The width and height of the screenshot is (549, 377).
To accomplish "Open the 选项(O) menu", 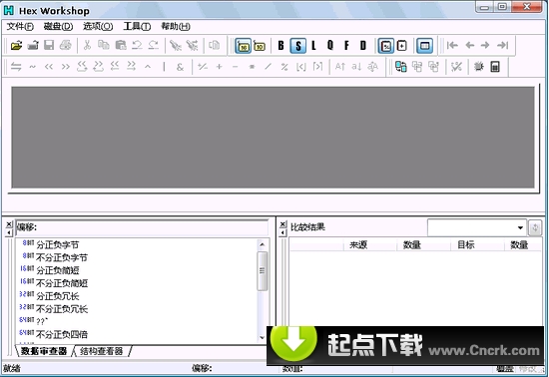I will [x=98, y=27].
